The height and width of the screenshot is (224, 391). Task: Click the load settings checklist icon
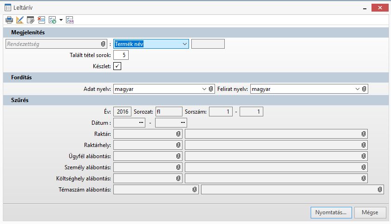tap(52, 20)
